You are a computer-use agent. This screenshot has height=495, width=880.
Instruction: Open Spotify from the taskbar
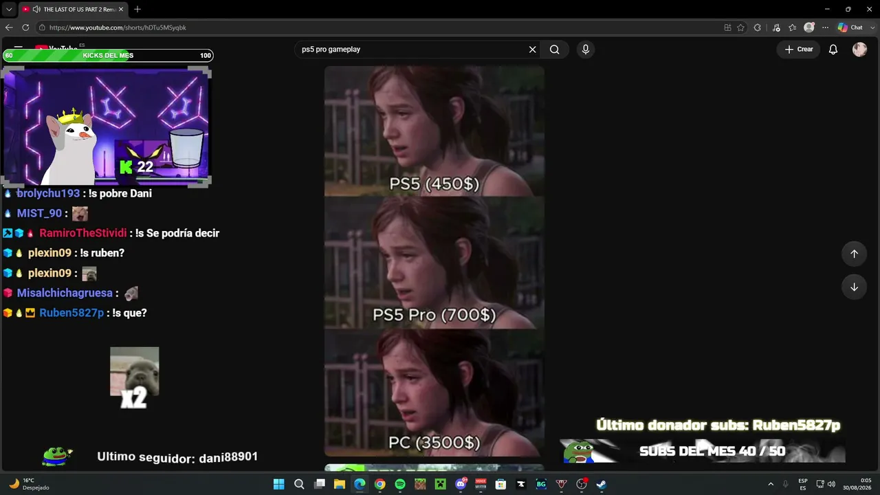pyautogui.click(x=400, y=484)
